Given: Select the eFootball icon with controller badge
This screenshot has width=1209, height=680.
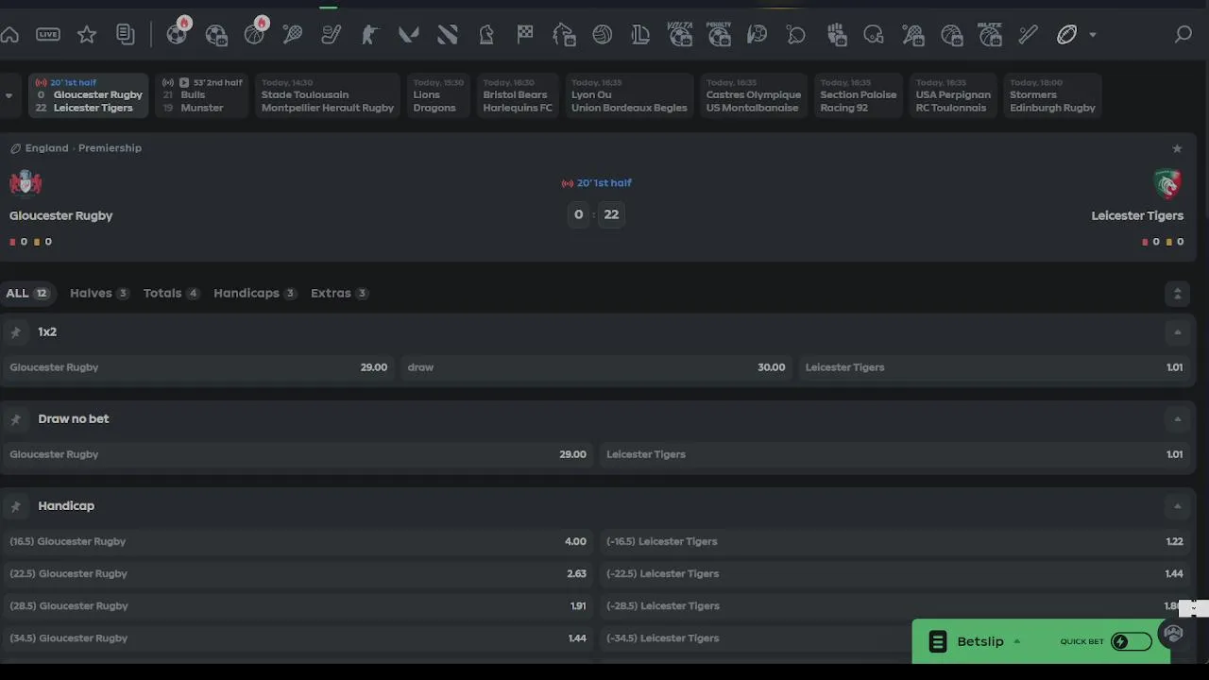Looking at the screenshot, I should (x=216, y=35).
